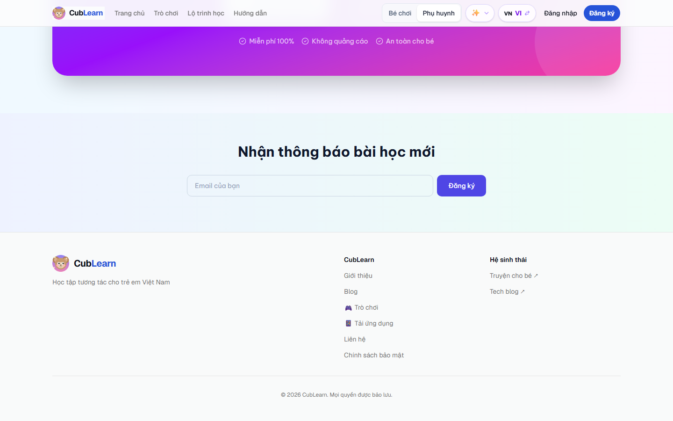This screenshot has width=673, height=421.
Task: Click the CubLearn footer column heading
Action: [359, 260]
